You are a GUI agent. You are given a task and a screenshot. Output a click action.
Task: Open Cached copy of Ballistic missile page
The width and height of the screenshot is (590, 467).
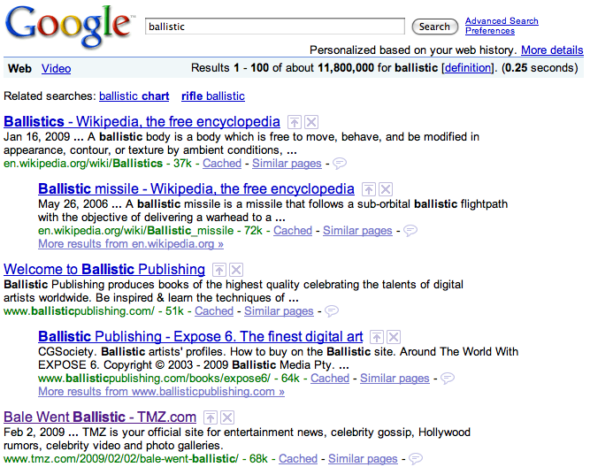293,230
